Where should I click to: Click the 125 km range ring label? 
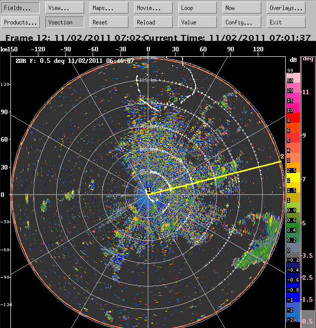(x=147, y=80)
